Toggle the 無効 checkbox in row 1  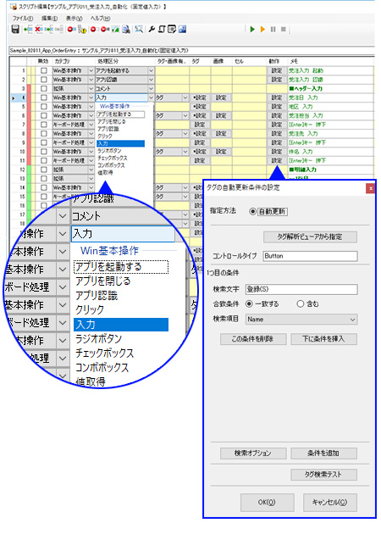[43, 70]
